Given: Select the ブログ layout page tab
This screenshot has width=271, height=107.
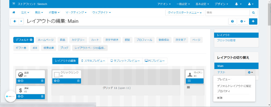Looking at the screenshot, I should pyautogui.click(x=64, y=48).
